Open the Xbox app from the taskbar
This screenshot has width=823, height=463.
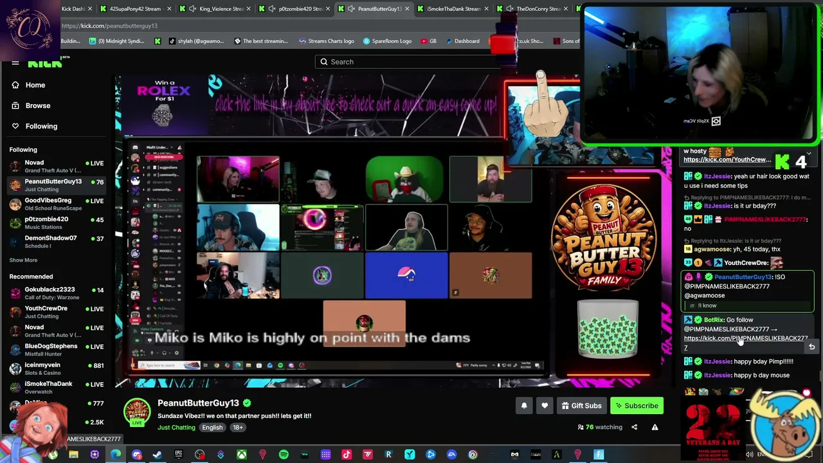[x=242, y=455]
